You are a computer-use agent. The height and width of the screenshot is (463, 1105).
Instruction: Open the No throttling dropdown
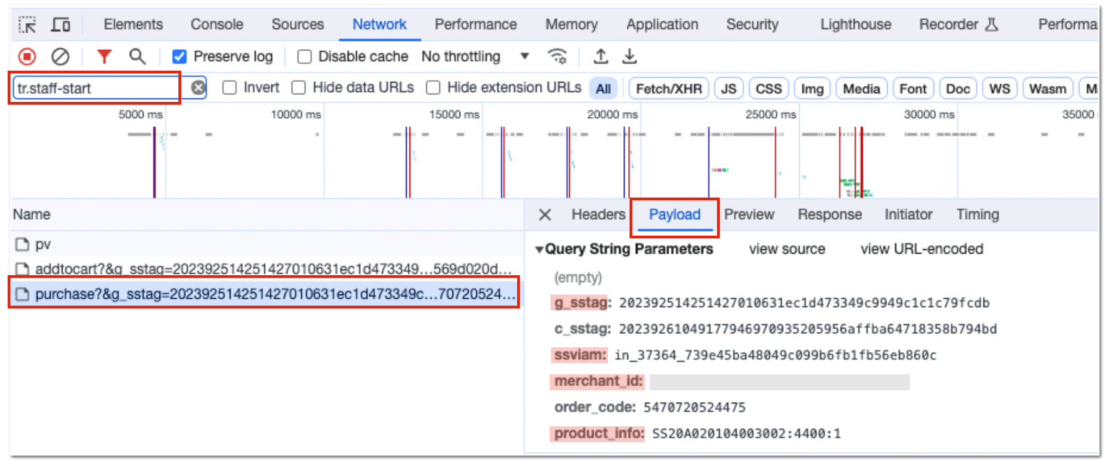point(475,57)
